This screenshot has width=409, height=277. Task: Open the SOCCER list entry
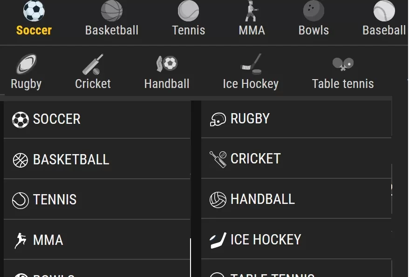pyautogui.click(x=97, y=119)
